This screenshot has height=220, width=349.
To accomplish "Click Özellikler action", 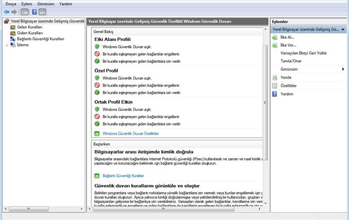I will 289,86.
